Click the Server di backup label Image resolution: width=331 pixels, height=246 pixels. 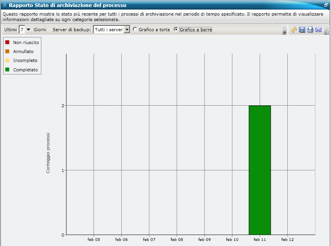point(71,30)
